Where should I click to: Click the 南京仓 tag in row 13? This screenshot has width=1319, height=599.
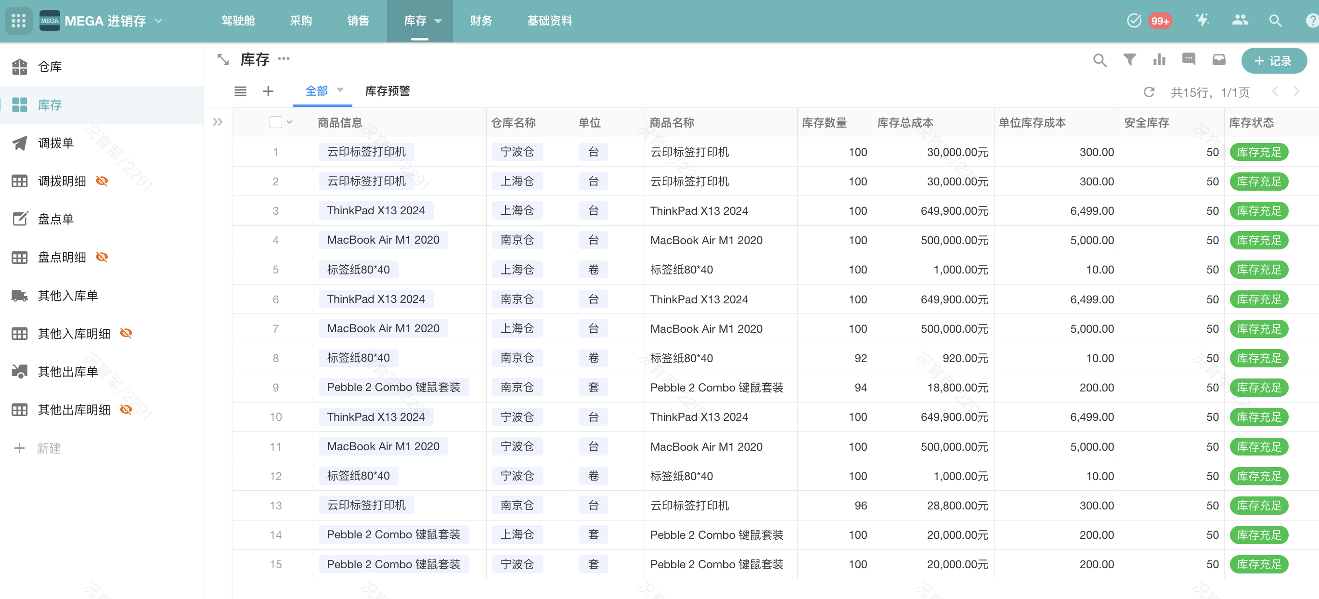[x=517, y=505]
